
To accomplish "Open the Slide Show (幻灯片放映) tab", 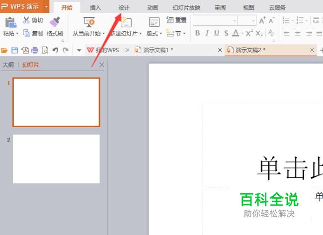I will 186,8.
